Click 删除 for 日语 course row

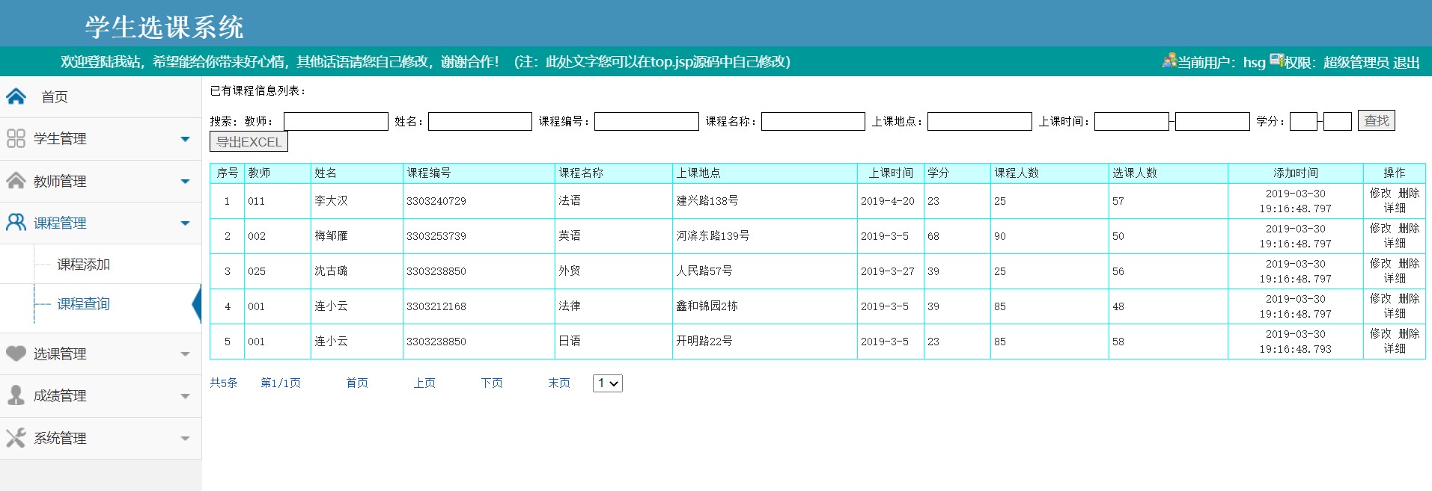[1409, 333]
